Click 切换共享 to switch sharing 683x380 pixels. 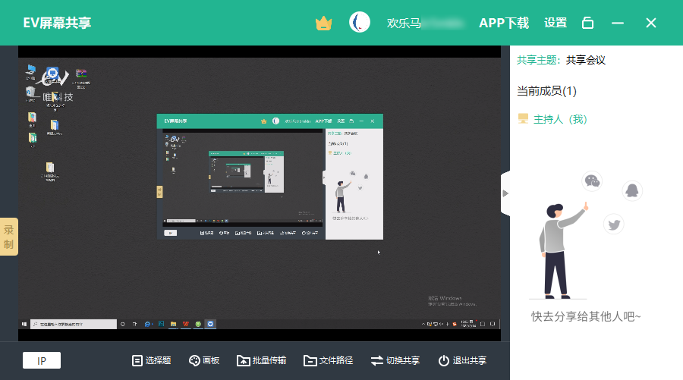[395, 361]
